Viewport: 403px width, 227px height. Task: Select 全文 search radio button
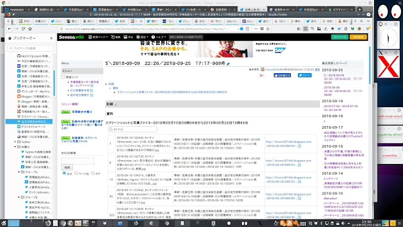64,173
